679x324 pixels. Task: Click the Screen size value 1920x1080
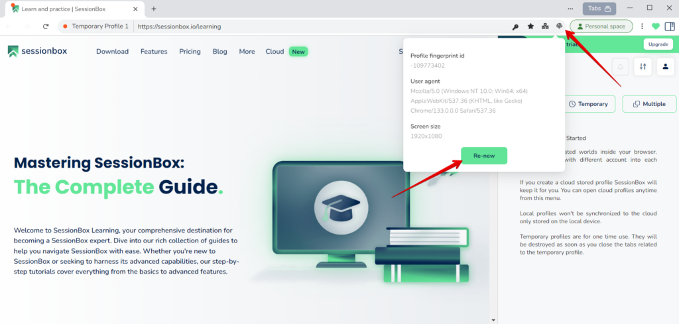(x=426, y=136)
